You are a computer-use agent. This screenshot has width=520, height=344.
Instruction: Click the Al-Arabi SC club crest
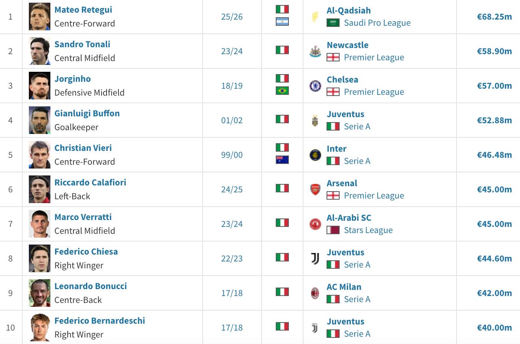coord(315,224)
